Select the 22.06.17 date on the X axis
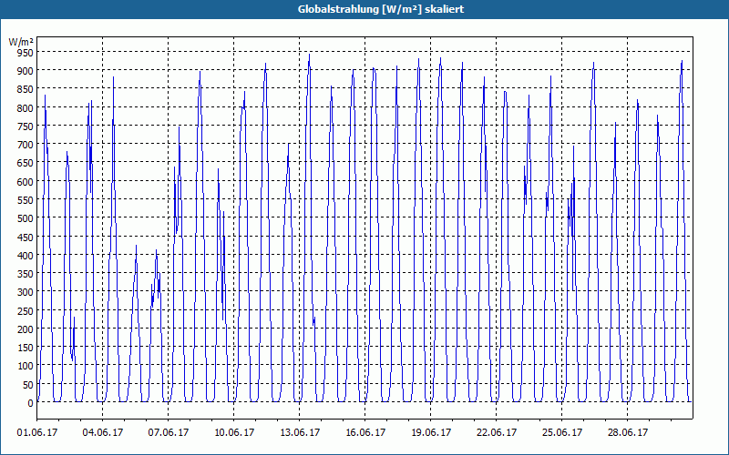729x455 pixels. coord(497,432)
